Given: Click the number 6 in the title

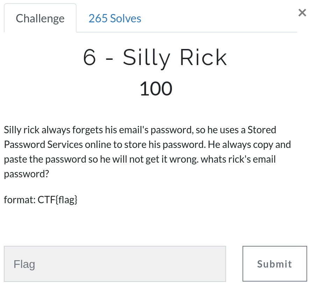Looking at the screenshot, I should click(x=90, y=58).
